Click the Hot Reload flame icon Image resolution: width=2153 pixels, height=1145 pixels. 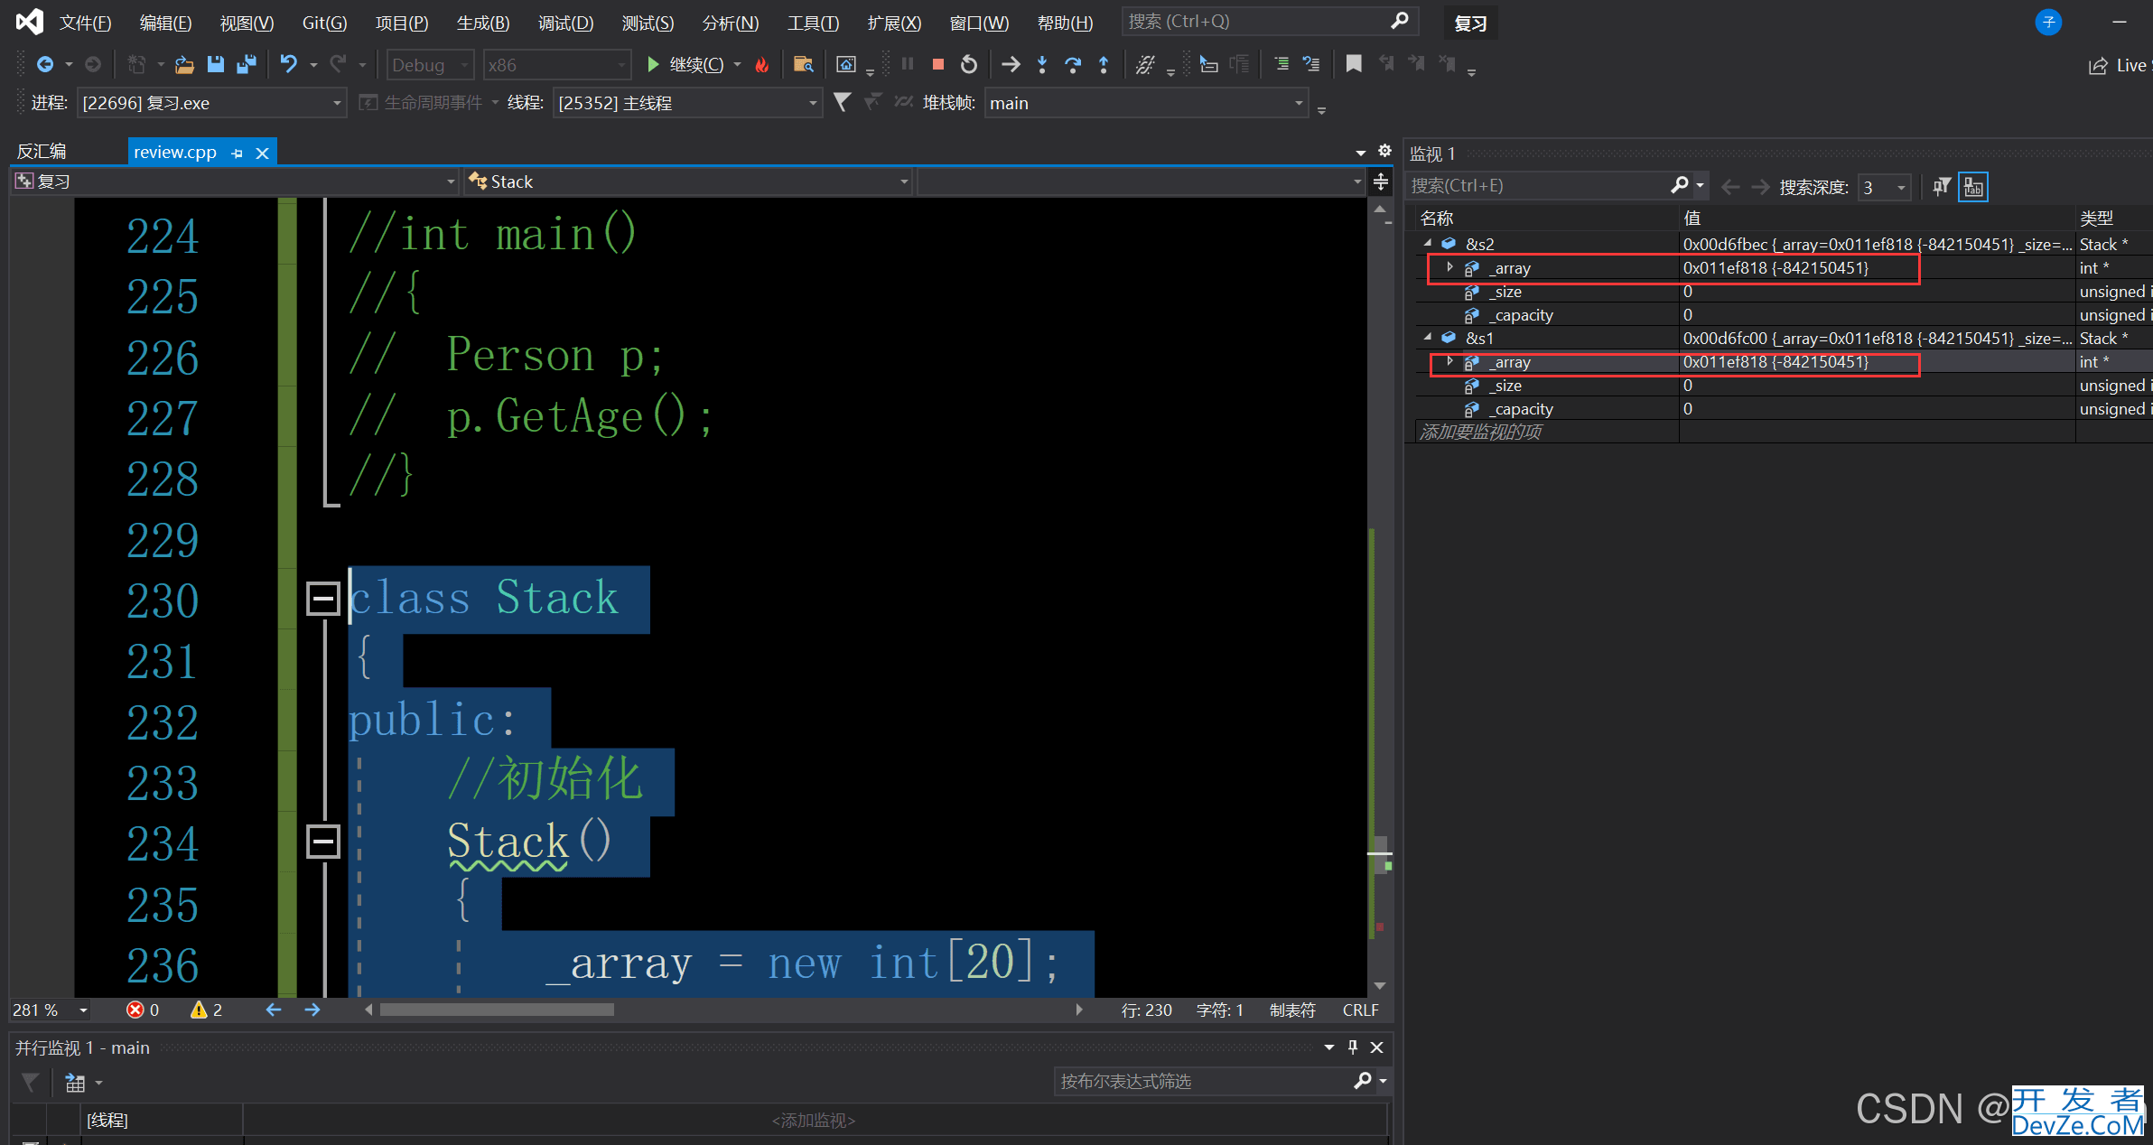pyautogui.click(x=762, y=64)
